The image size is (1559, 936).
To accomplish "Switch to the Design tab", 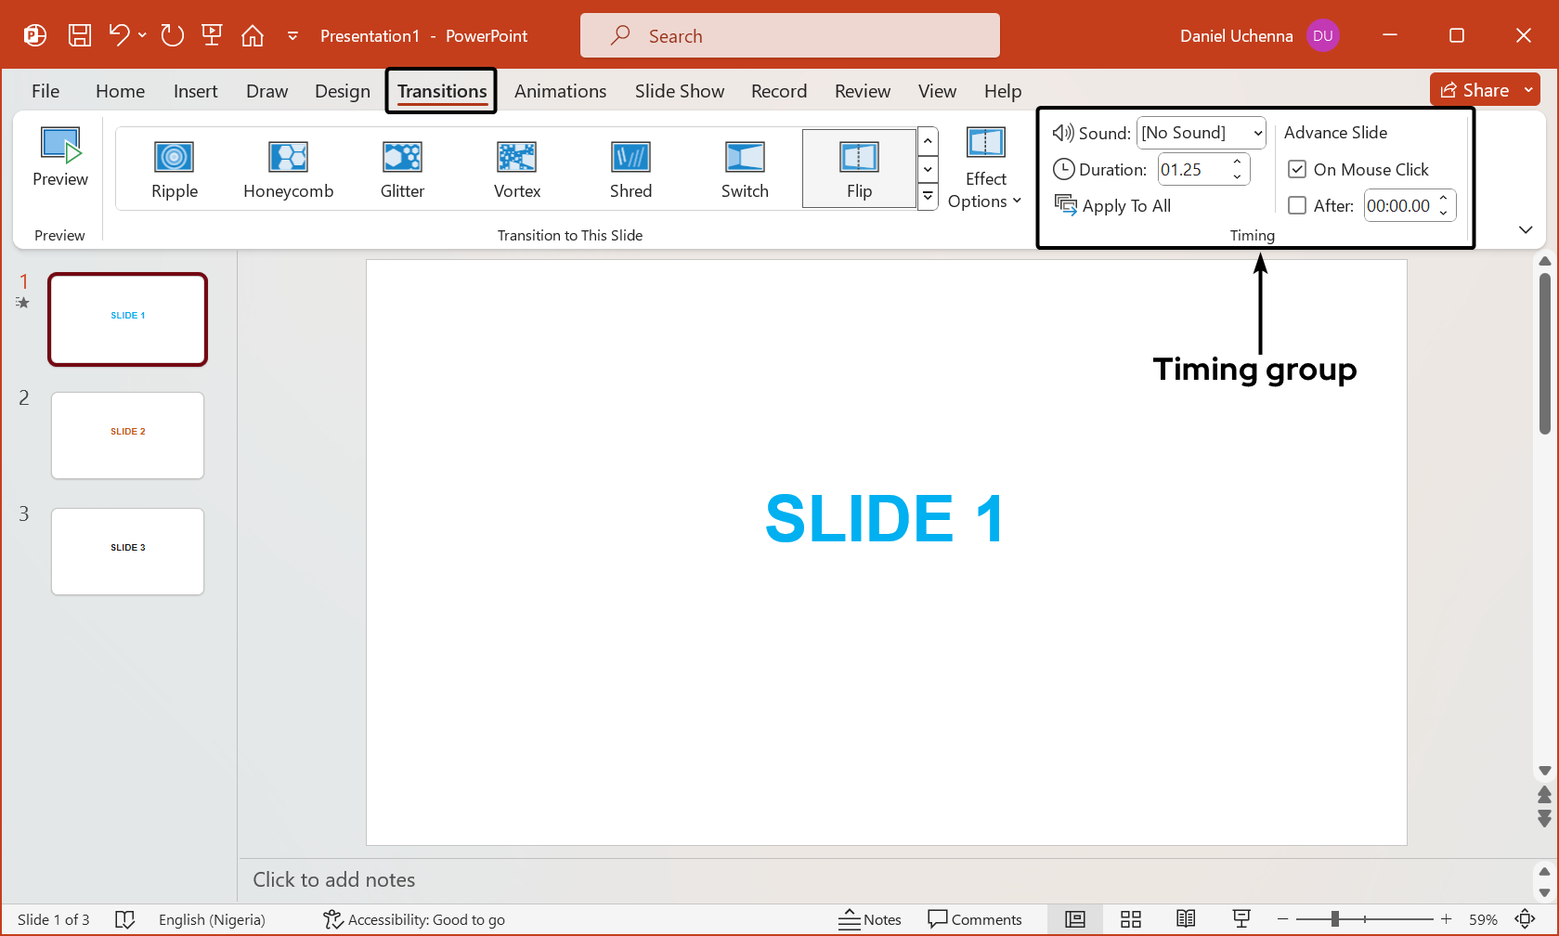I will click(342, 91).
